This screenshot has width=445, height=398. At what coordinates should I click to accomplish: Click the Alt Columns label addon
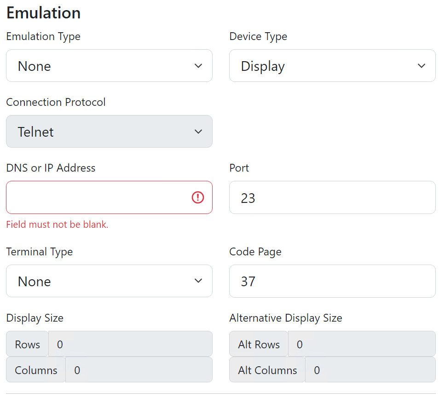tap(267, 370)
